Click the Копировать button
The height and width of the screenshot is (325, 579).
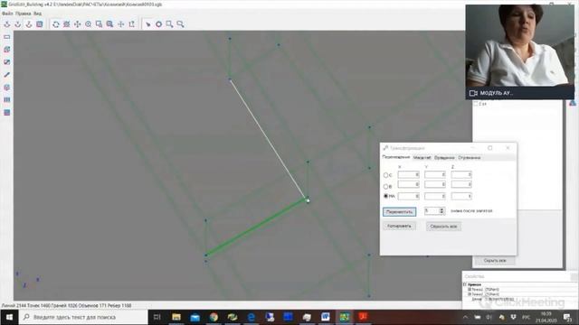[399, 226]
